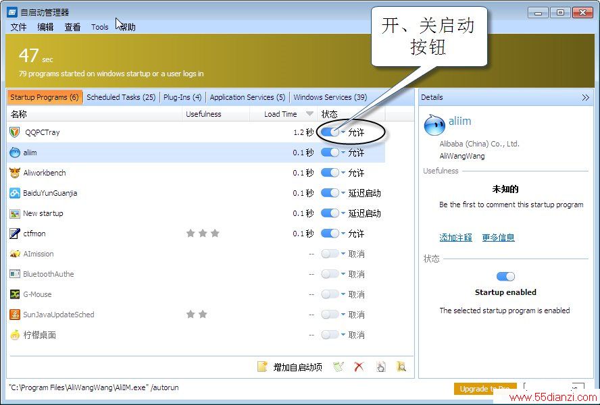Open SunJavaUpdateSched status dropdown arrow
The height and width of the screenshot is (405, 600).
(343, 314)
